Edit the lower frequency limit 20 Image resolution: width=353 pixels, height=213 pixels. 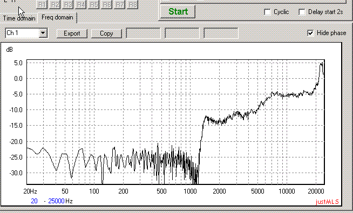tap(34, 201)
